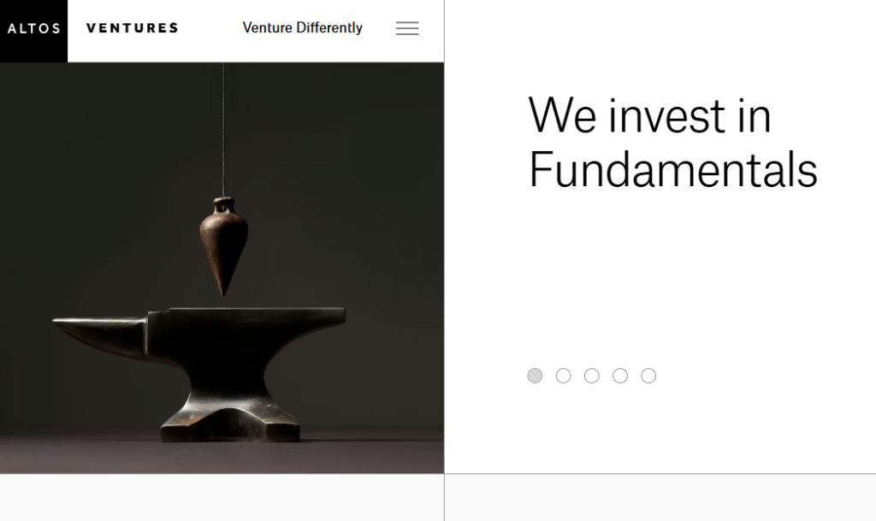Go to the fourth slide dot
Screen dimensions: 876x521
[x=620, y=376]
